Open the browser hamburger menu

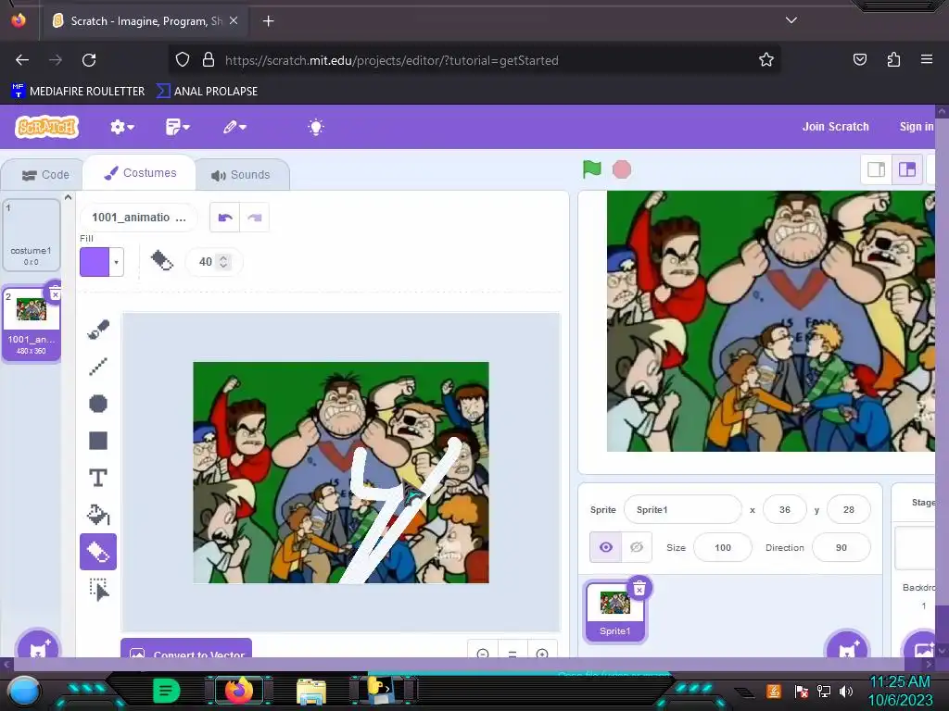927,59
